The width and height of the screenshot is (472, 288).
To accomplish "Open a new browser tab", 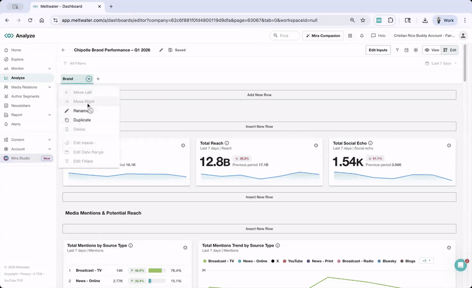I will pyautogui.click(x=111, y=6).
